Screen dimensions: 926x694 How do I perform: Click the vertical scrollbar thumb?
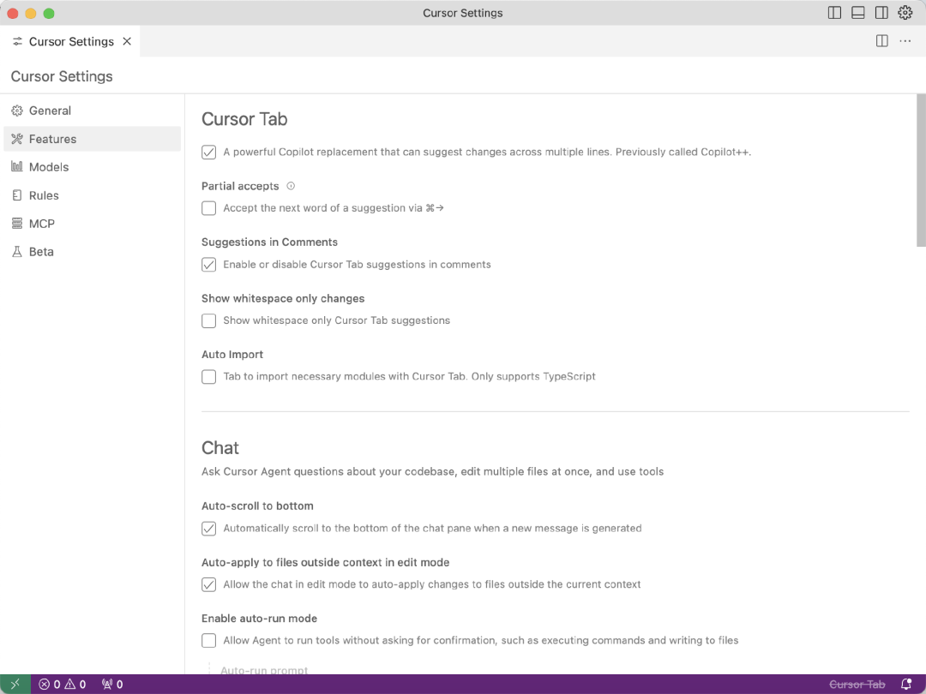(920, 171)
